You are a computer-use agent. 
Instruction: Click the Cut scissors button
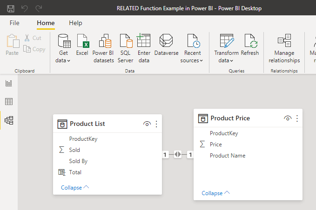[33, 38]
